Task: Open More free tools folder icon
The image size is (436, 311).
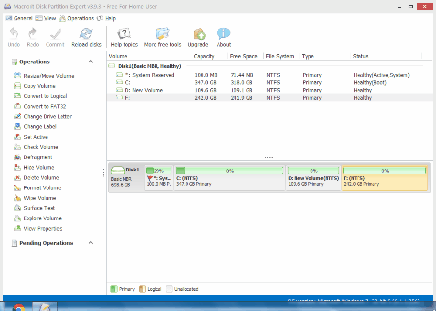Action: (162, 33)
